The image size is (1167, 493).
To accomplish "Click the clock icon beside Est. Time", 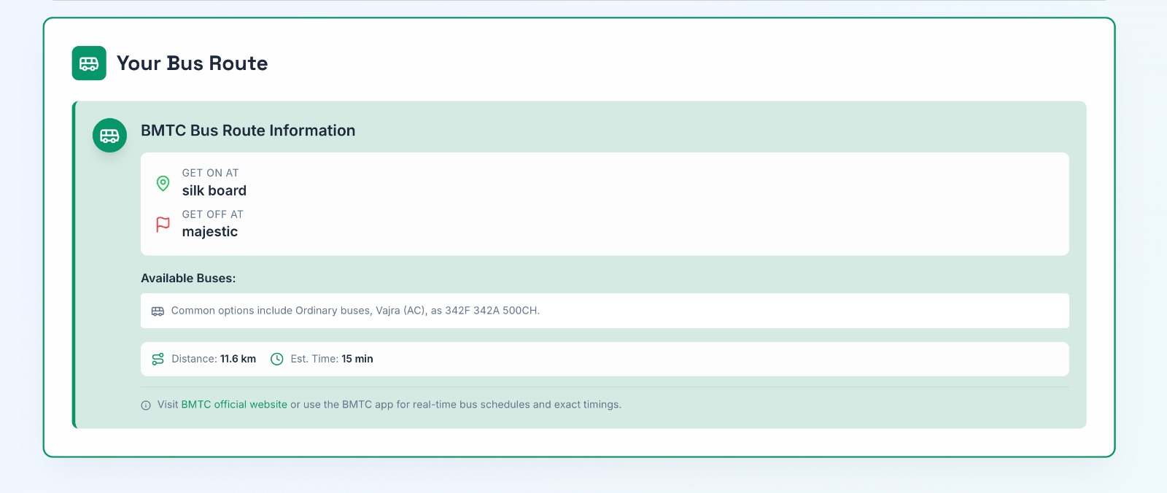I will click(277, 359).
